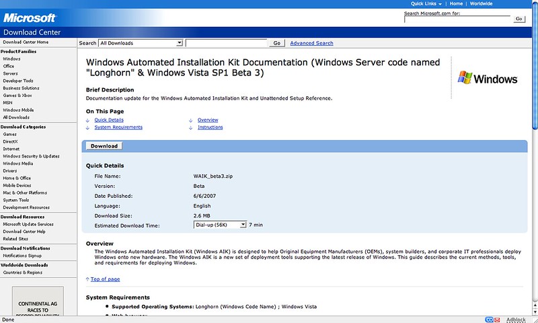
Task: Expand the Quick Links menu
Action: (426, 3)
